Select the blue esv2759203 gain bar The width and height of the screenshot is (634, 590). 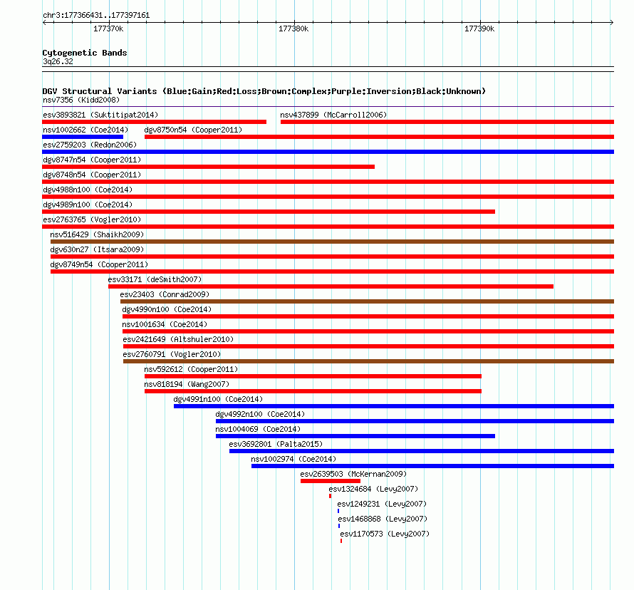pos(328,152)
